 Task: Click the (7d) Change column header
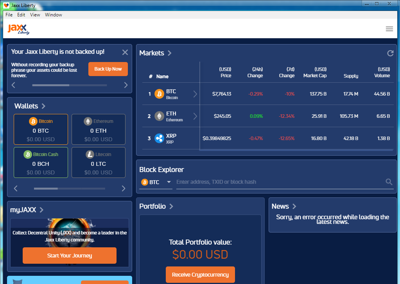click(287, 73)
